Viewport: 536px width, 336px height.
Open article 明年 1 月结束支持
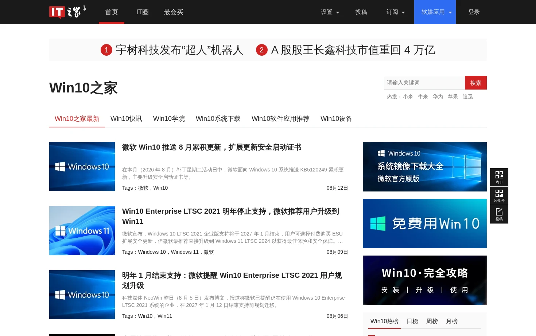coord(232,280)
